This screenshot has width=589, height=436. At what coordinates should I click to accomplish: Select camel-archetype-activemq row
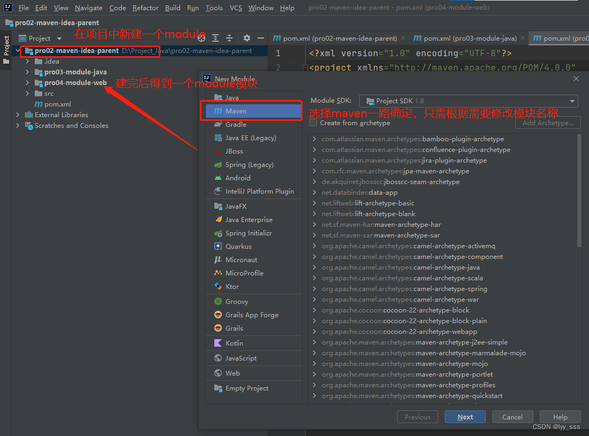click(x=442, y=246)
